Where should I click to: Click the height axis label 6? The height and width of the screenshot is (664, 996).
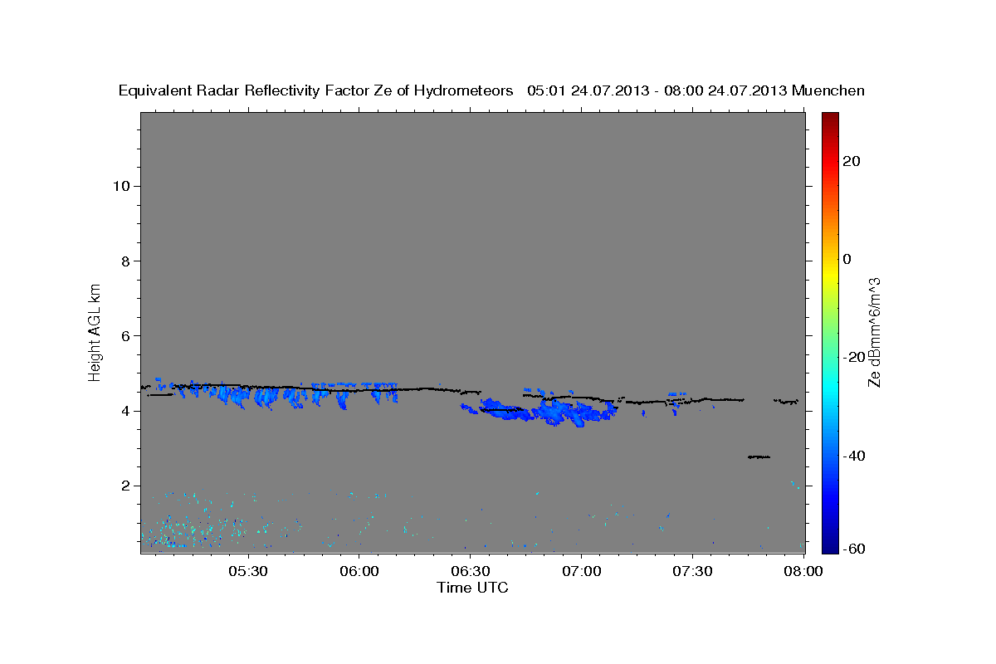tap(124, 335)
